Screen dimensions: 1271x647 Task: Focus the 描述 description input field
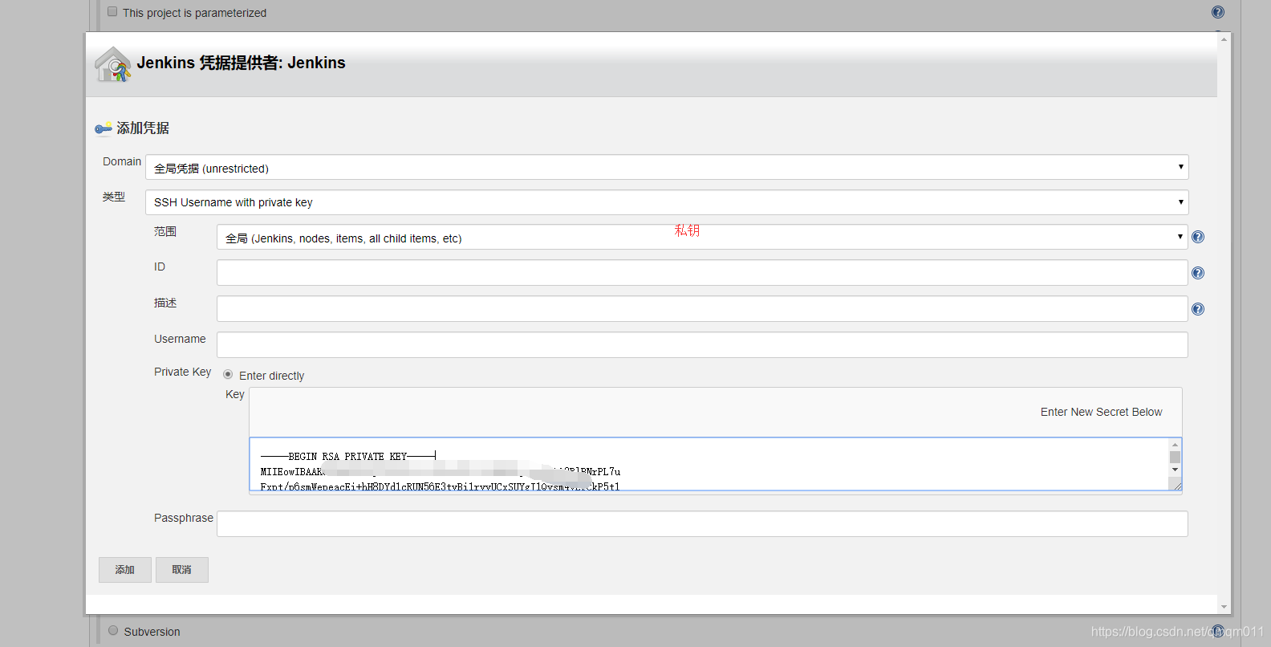[702, 309]
